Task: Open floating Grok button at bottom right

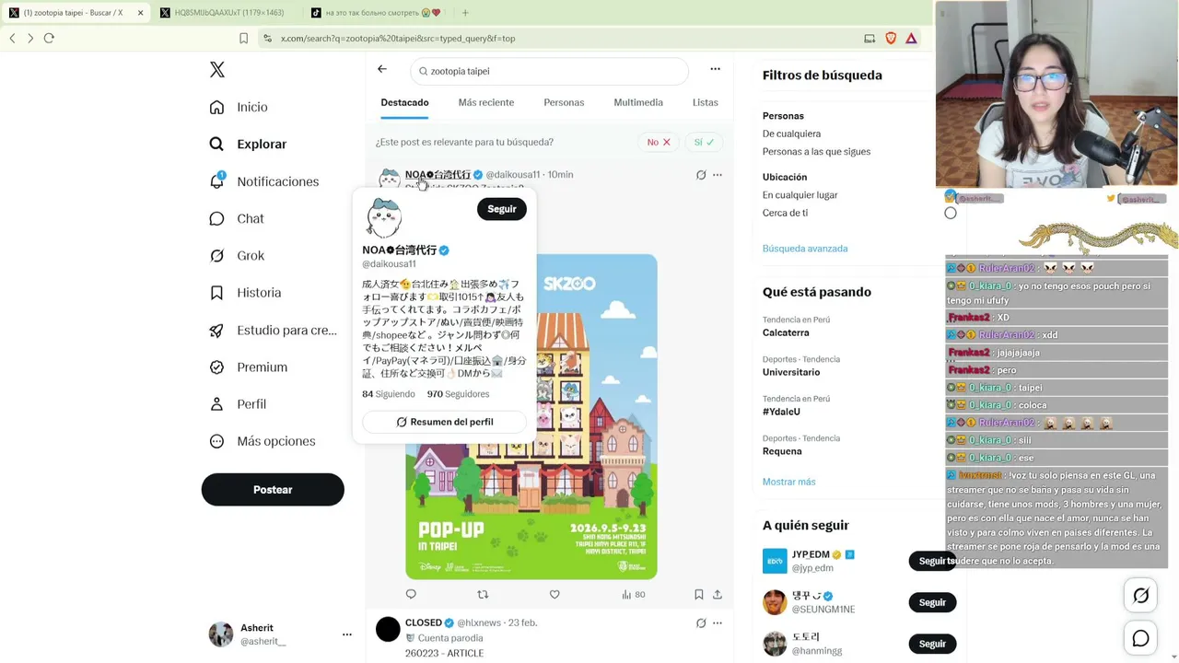Action: tap(1140, 596)
